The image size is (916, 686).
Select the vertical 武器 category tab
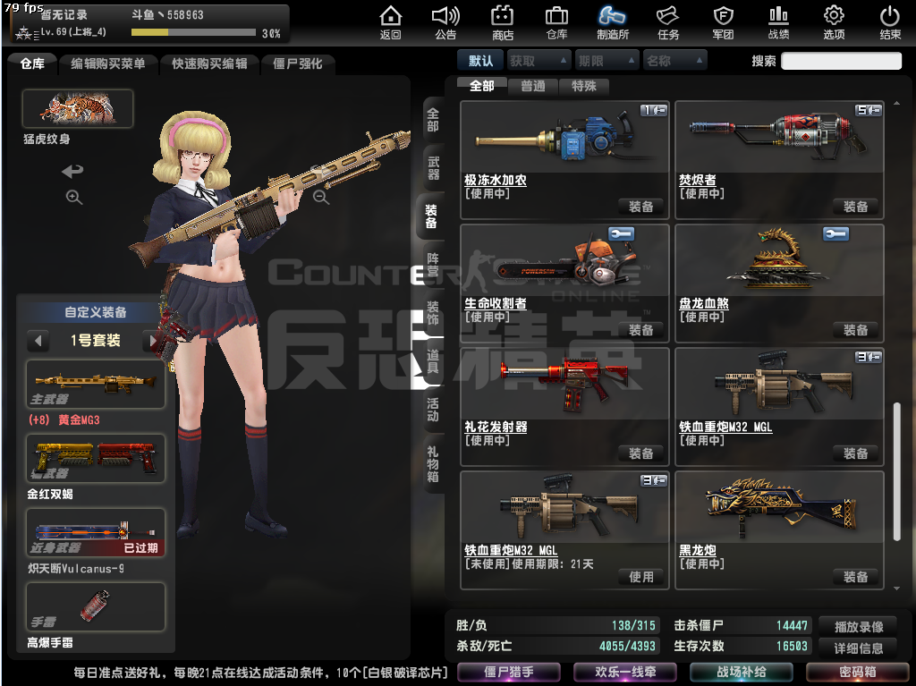(433, 168)
